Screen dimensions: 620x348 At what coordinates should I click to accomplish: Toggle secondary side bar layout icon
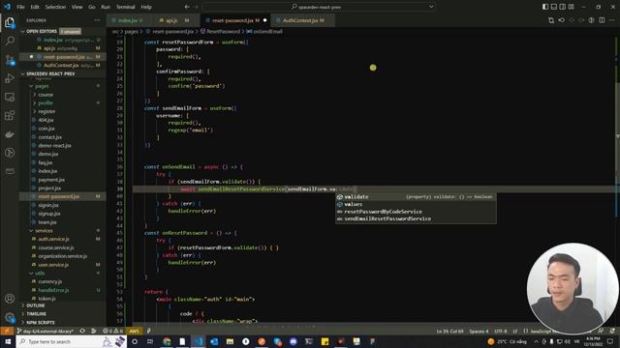tap(563, 7)
